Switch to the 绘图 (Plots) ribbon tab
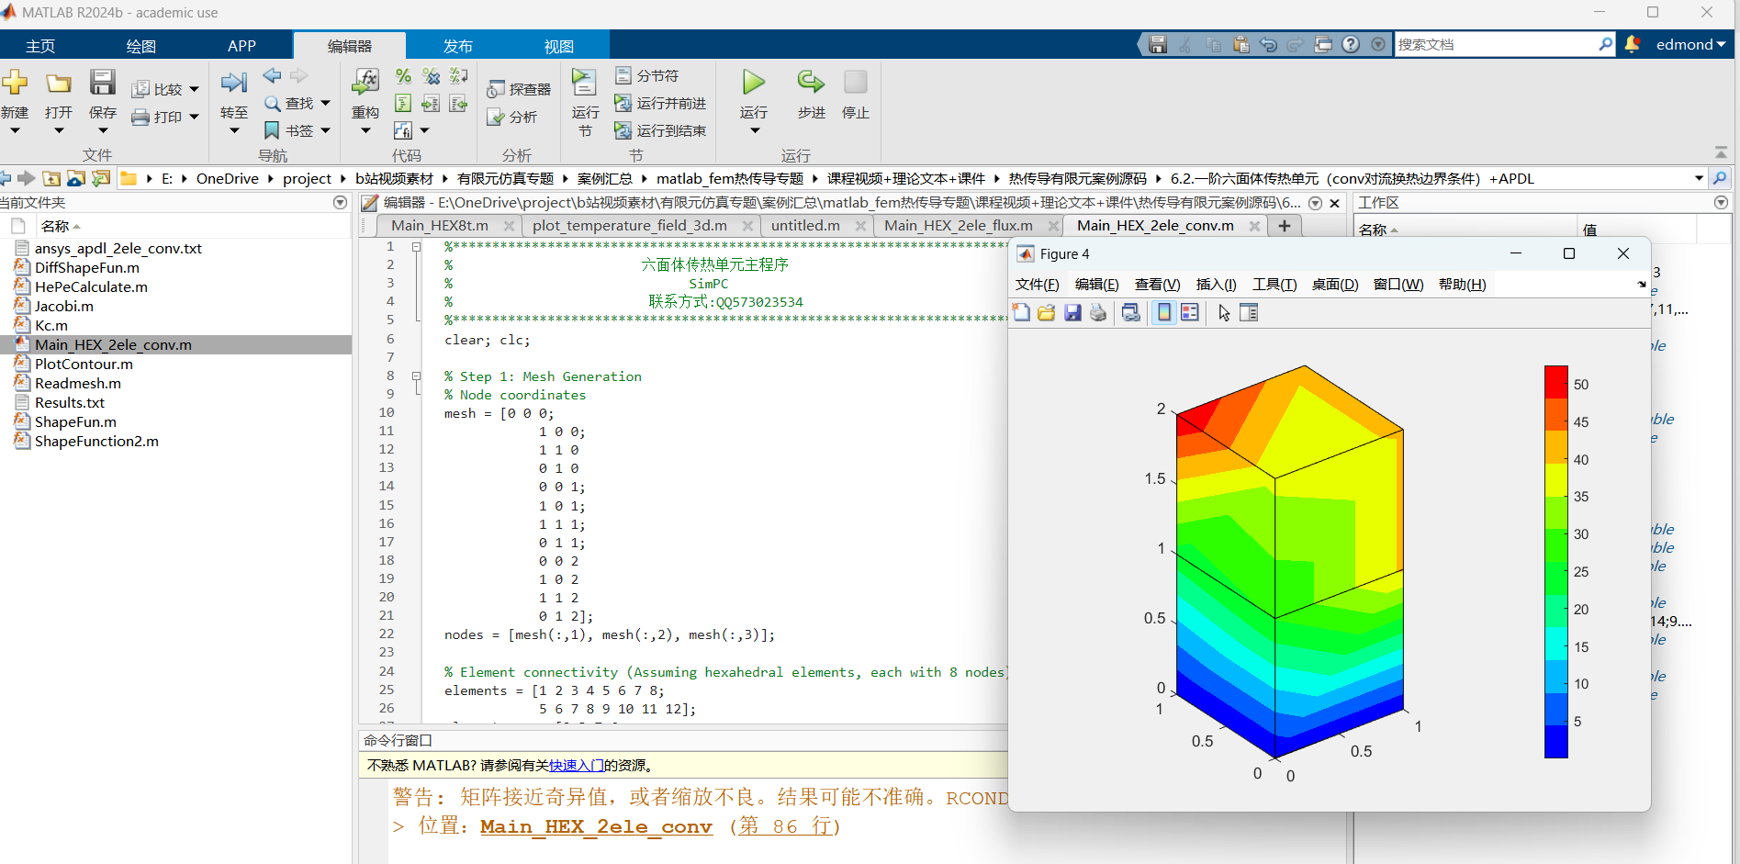The width and height of the screenshot is (1740, 864). point(140,46)
